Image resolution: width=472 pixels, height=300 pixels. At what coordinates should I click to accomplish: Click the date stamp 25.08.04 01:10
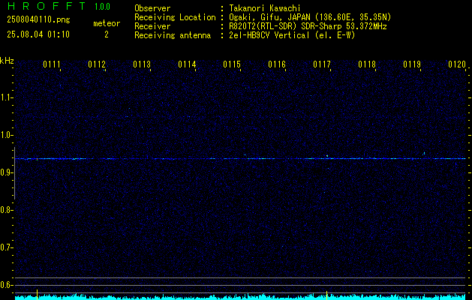point(38,34)
